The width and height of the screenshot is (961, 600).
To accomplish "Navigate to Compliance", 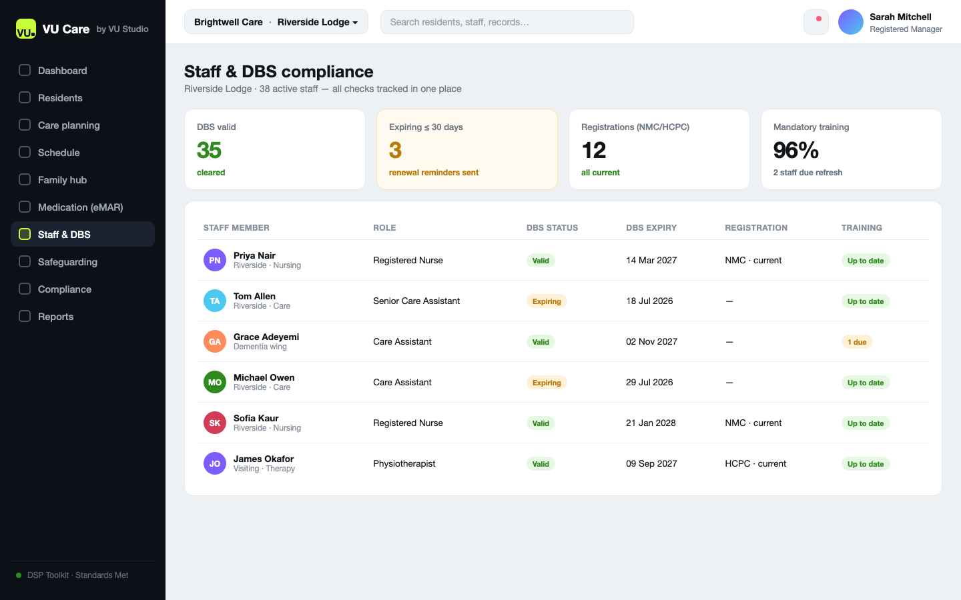I will point(83,289).
